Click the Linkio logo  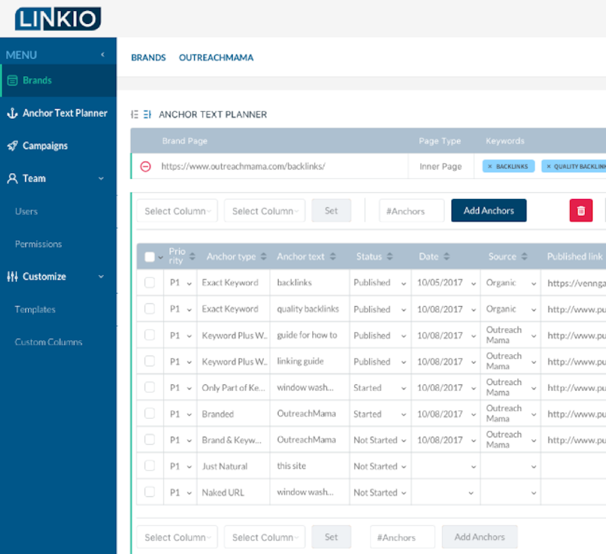click(57, 18)
